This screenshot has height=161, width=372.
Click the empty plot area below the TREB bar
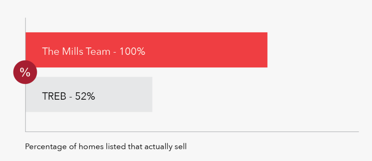[x=192, y=121]
